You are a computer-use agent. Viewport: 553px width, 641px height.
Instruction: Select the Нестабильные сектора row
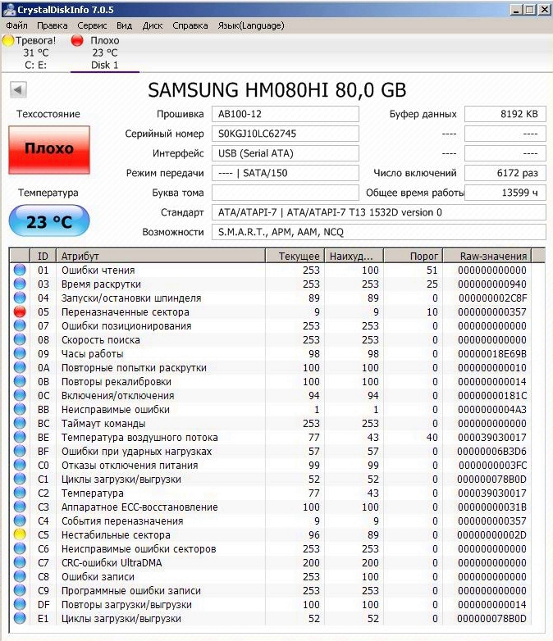270,534
